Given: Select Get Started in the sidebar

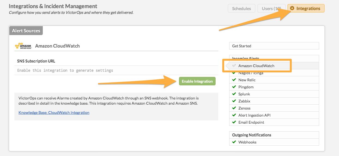Looking at the screenshot, I should point(274,46).
